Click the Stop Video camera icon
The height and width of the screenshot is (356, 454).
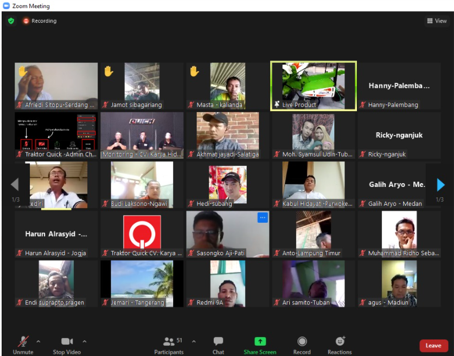[x=66, y=341]
